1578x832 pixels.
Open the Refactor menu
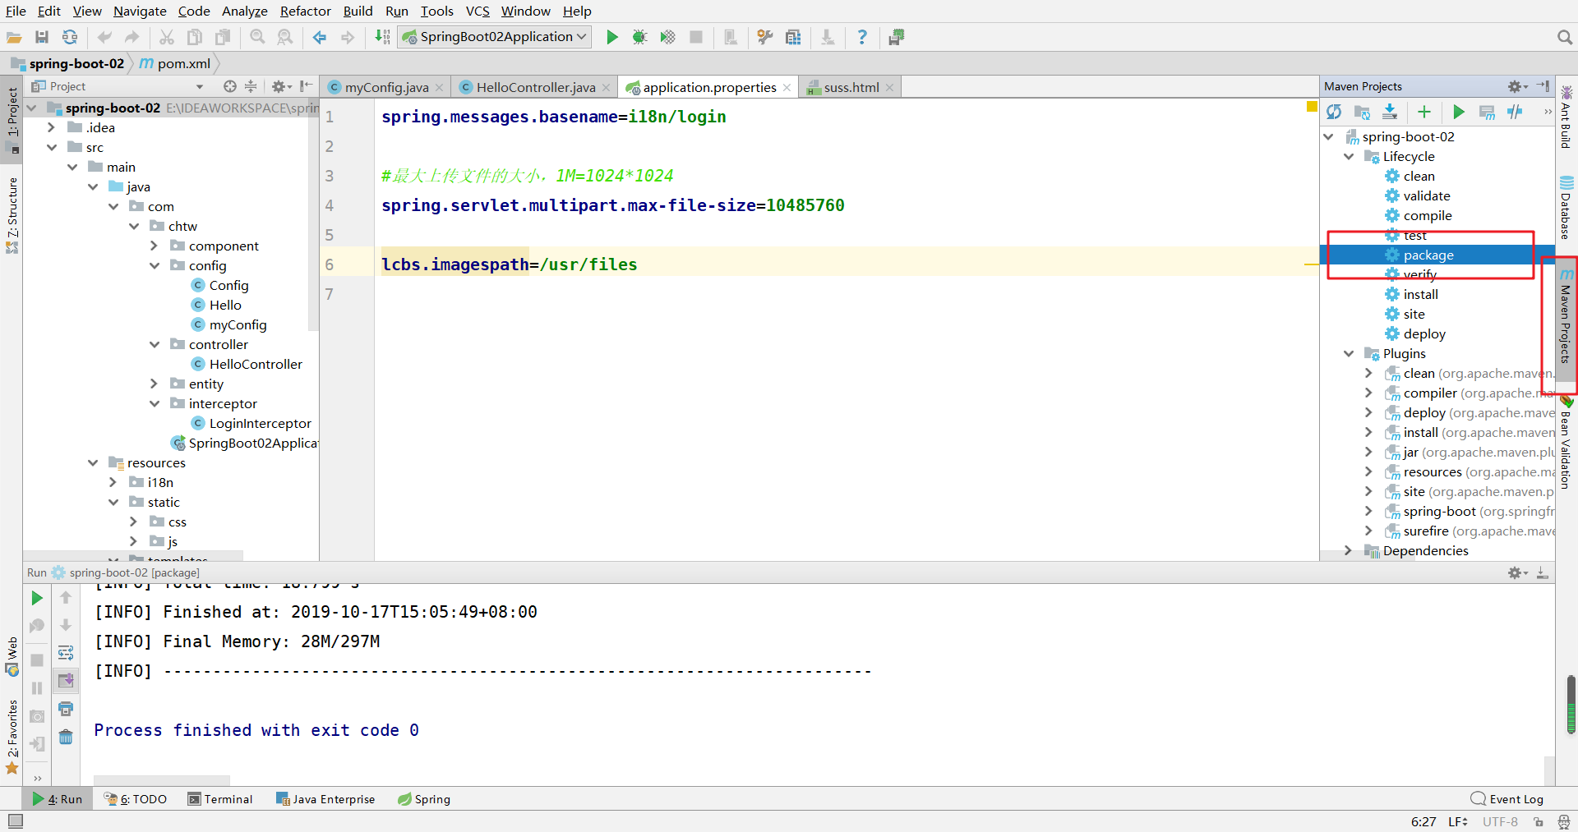pyautogui.click(x=305, y=11)
